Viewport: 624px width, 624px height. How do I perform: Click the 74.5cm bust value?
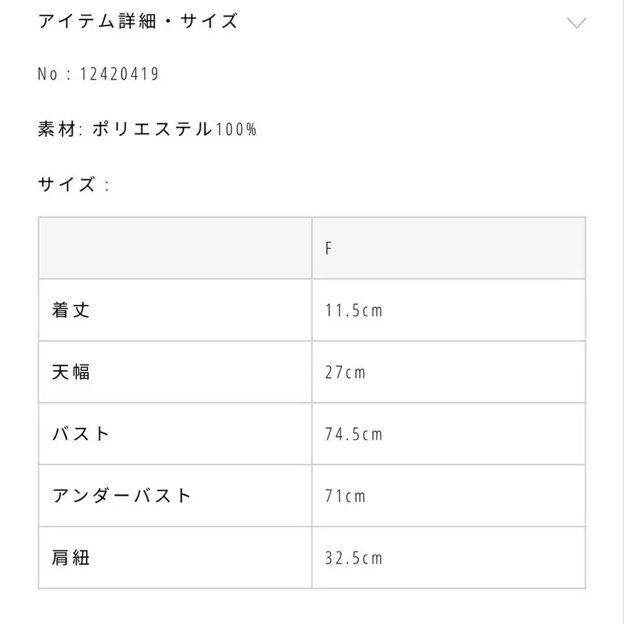click(354, 434)
